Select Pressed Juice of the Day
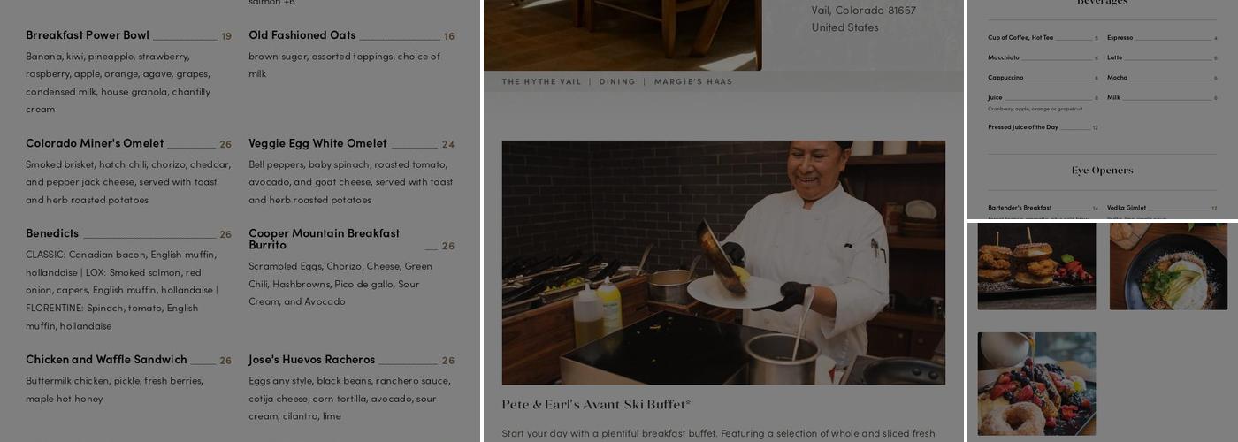Viewport: 1238px width, 442px height. click(x=1022, y=127)
